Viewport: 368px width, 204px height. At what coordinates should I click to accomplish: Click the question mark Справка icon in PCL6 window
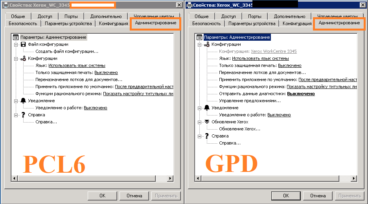point(23,115)
